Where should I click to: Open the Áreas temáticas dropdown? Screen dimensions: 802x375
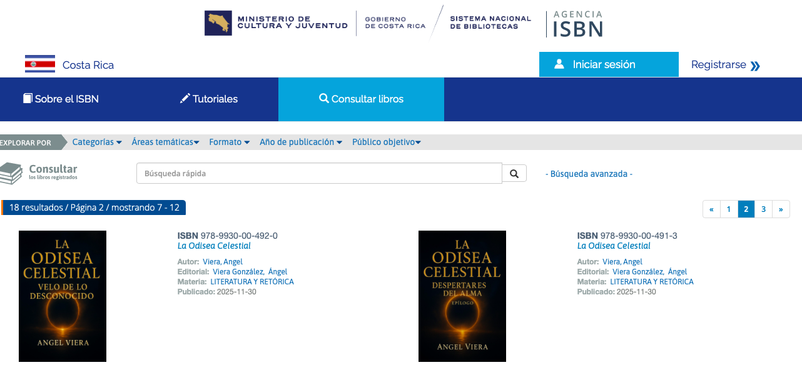(165, 142)
